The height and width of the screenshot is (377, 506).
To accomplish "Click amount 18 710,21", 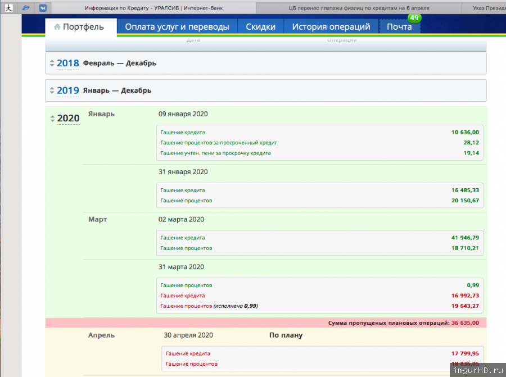I will pos(465,248).
